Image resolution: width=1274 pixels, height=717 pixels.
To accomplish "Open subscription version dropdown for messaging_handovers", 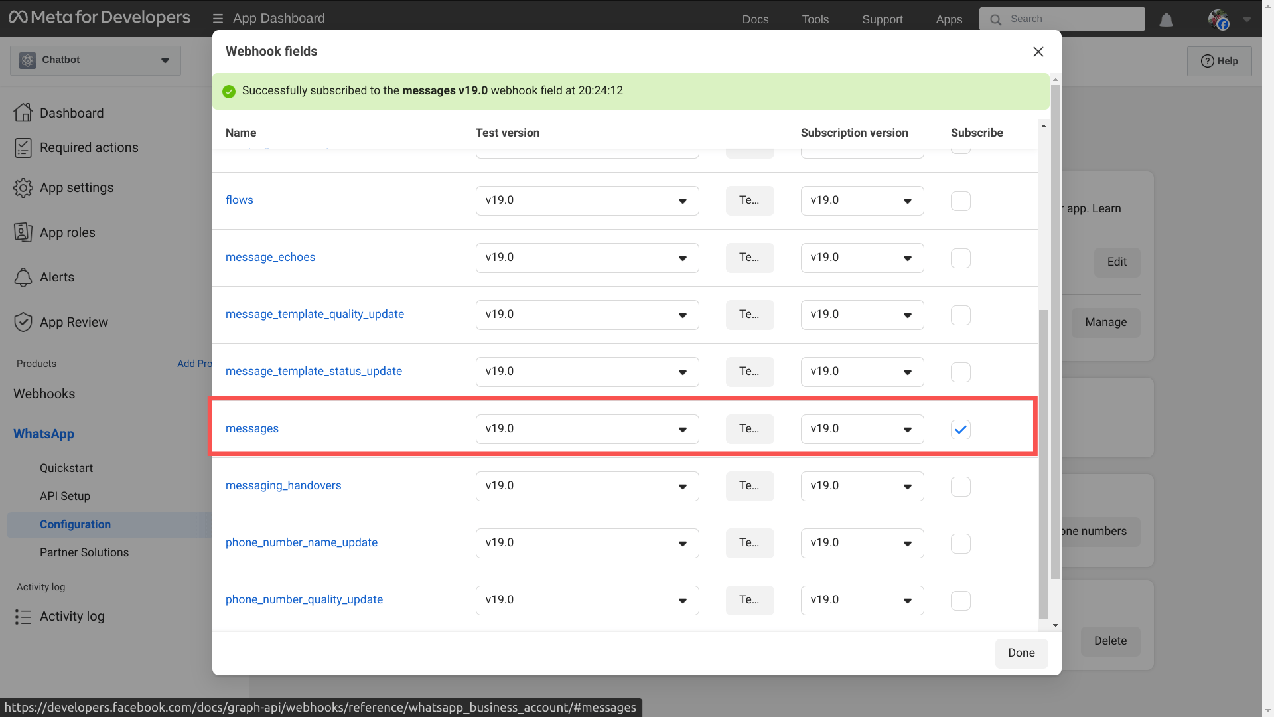I will (862, 487).
